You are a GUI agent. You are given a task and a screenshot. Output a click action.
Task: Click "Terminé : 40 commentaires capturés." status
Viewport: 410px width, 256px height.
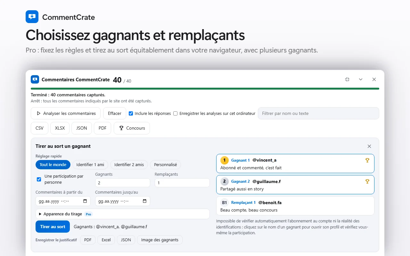tap(68, 95)
